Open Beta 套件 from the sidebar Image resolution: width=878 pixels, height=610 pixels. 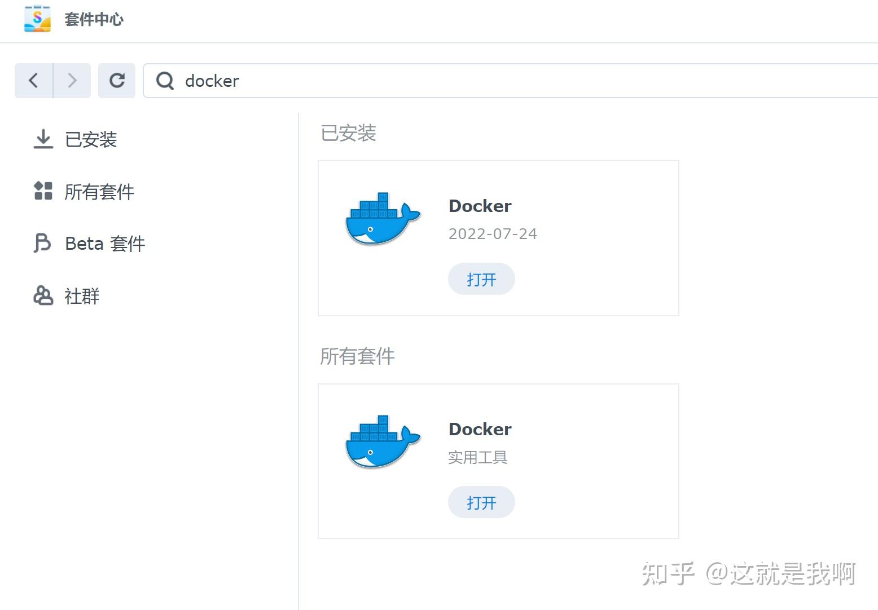[x=104, y=244]
